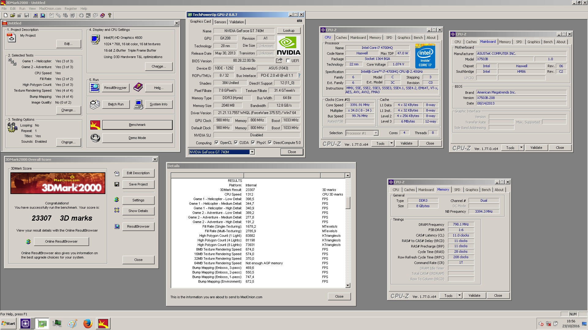Click the Edit... button in Project Description
Image resolution: width=588 pixels, height=330 pixels.
click(69, 44)
